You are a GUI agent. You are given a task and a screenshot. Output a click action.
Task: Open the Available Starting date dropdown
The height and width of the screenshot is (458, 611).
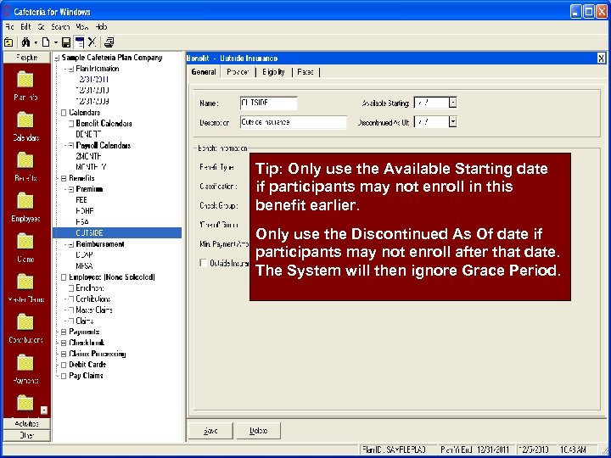pyautogui.click(x=452, y=103)
